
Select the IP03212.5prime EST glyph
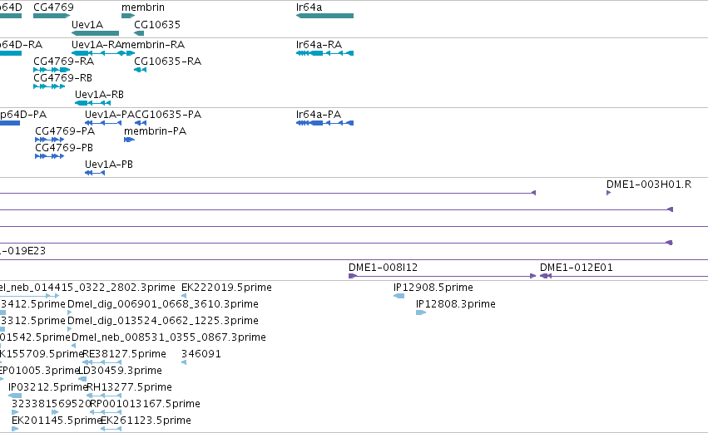[x=15, y=396]
